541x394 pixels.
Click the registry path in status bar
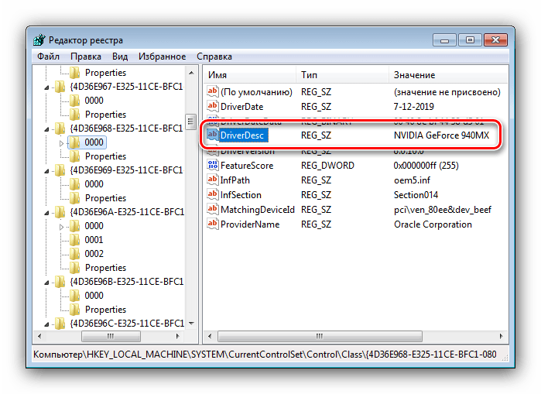pyautogui.click(x=265, y=355)
